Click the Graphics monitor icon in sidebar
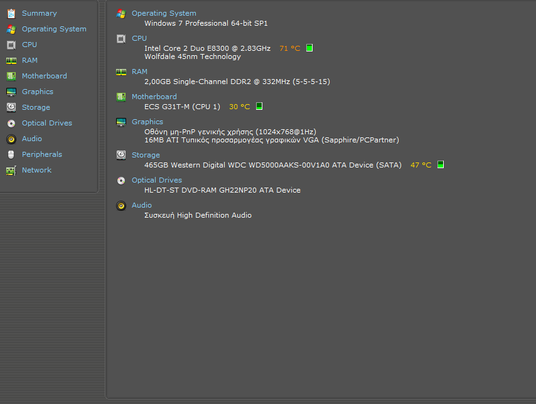 tap(11, 92)
